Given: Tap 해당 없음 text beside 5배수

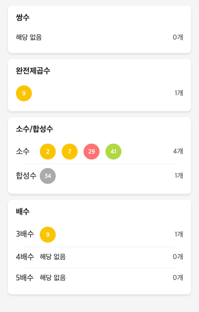Looking at the screenshot, I should coord(53,278).
